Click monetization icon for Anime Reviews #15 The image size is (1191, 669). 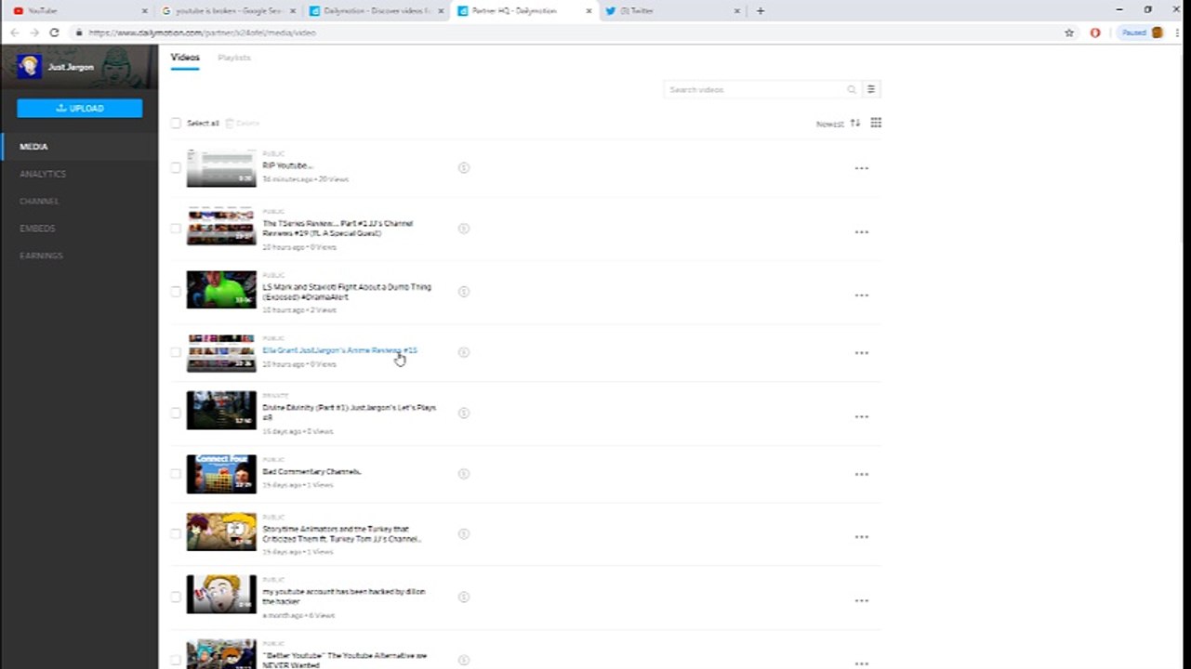coord(464,352)
